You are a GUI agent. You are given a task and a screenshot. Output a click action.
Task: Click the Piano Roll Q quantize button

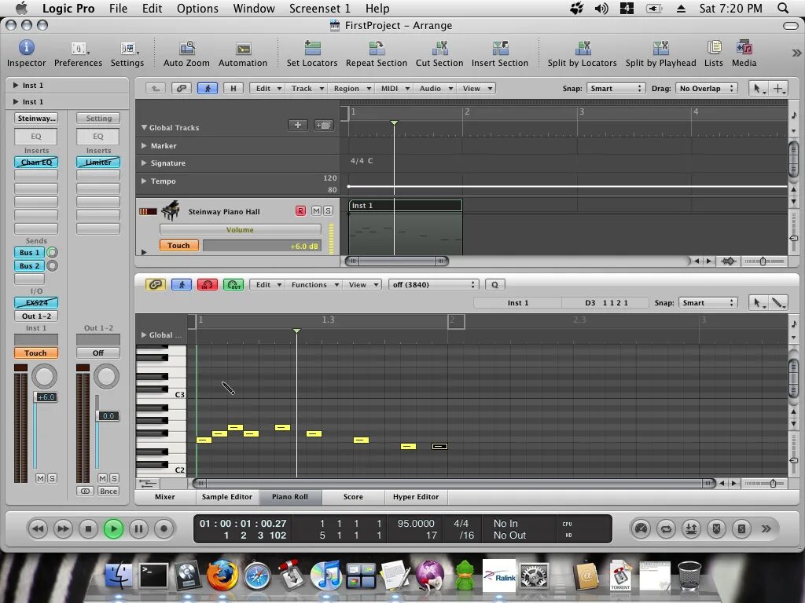pyautogui.click(x=495, y=284)
